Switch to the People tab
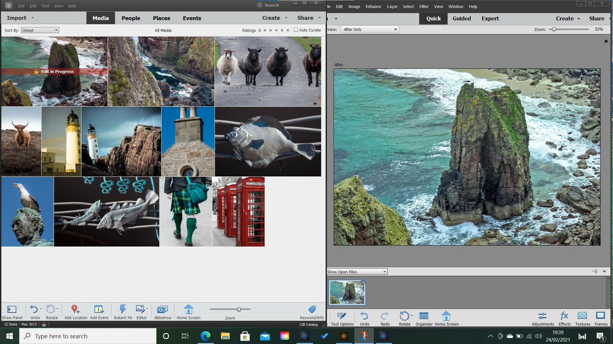The image size is (613, 344). [x=131, y=18]
